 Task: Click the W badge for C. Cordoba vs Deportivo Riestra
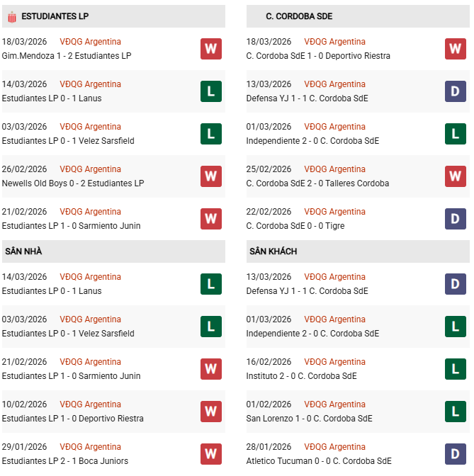coord(455,49)
